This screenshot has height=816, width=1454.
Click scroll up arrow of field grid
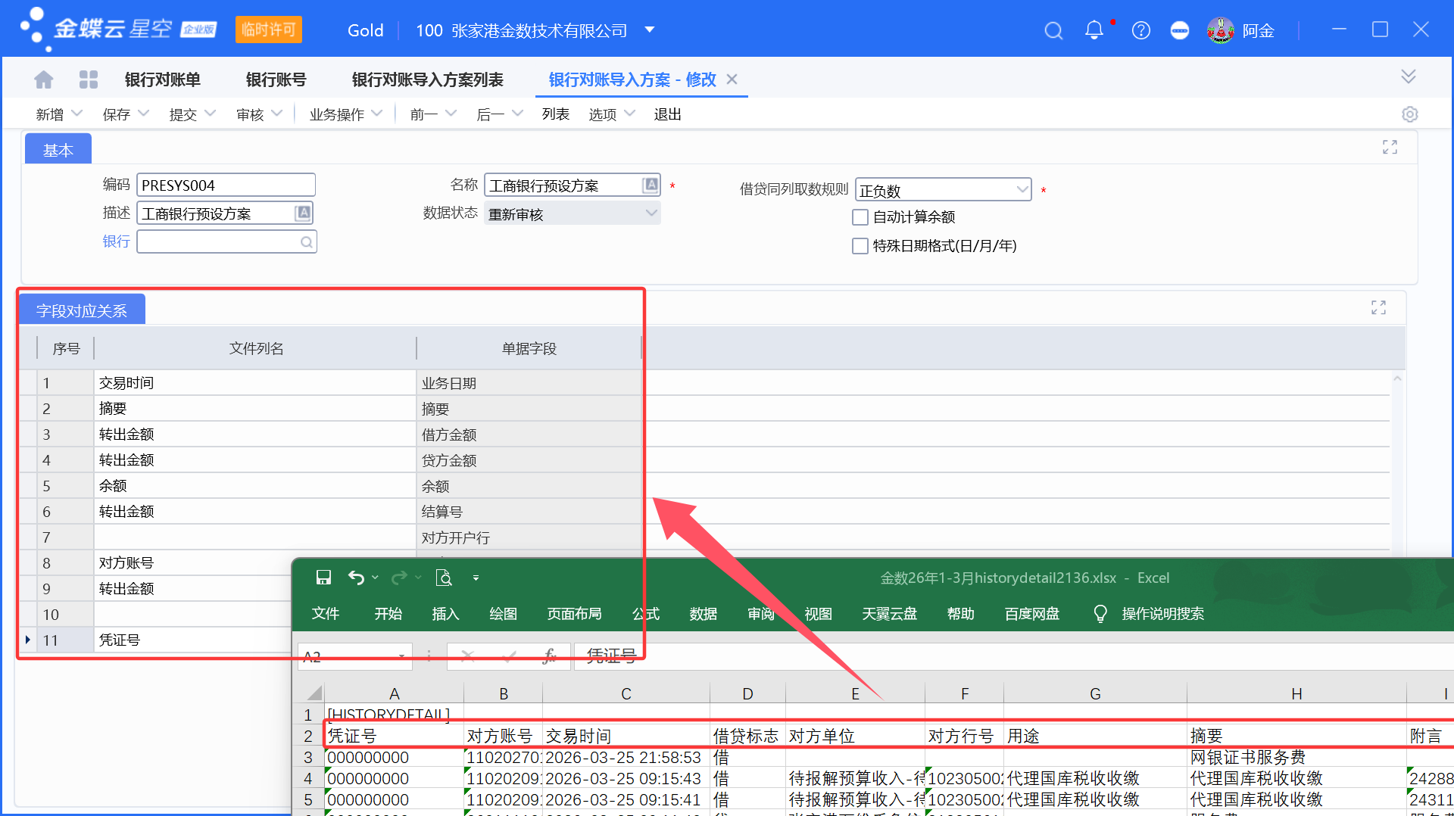(x=1397, y=378)
